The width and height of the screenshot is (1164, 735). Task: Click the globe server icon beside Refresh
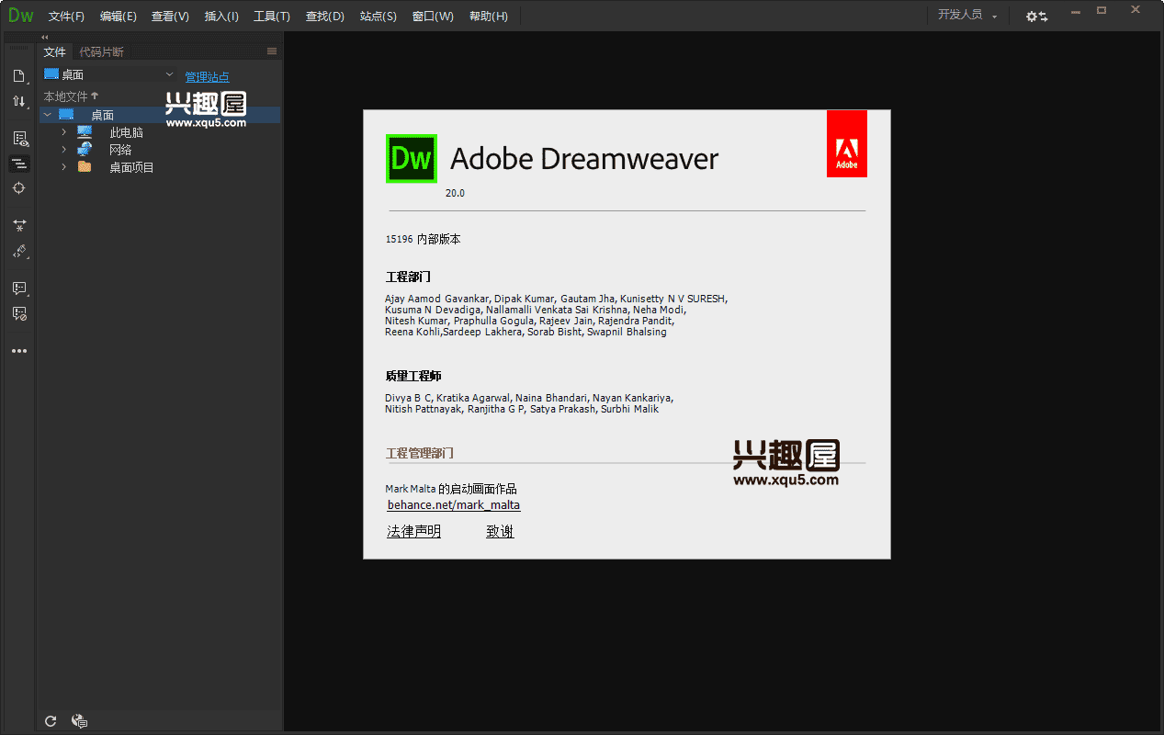79,721
